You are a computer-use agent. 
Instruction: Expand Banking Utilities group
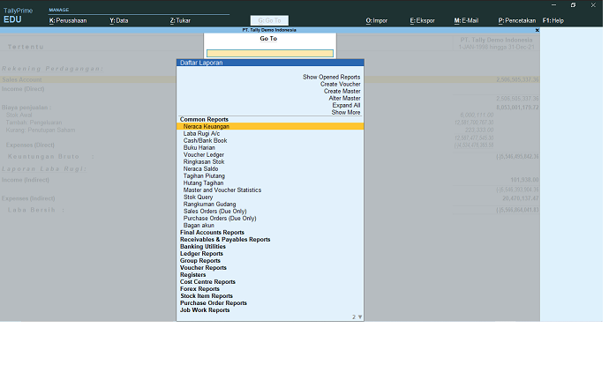pyautogui.click(x=204, y=247)
